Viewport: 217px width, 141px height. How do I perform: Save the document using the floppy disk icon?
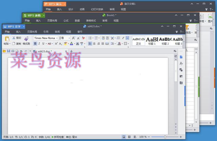8,51
